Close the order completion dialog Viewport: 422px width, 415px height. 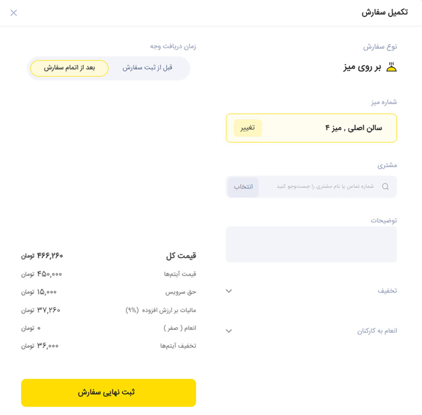(14, 13)
